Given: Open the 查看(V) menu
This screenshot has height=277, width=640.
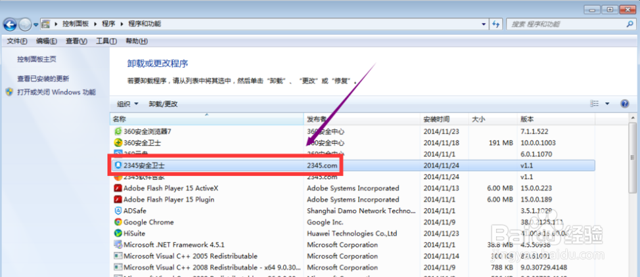Looking at the screenshot, I should (x=77, y=41).
